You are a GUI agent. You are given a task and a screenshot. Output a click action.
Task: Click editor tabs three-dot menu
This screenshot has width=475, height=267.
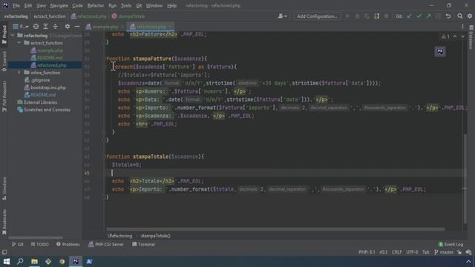[x=462, y=27]
